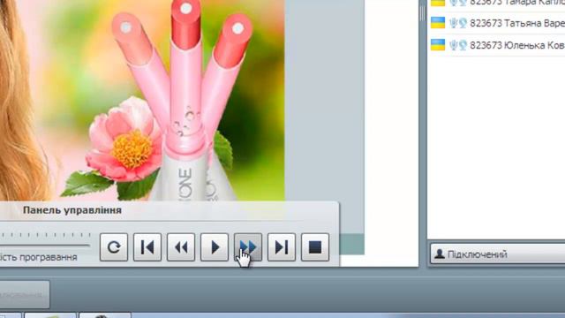Open the Підключений status dropdown
The height and width of the screenshot is (318, 565).
pos(498,254)
